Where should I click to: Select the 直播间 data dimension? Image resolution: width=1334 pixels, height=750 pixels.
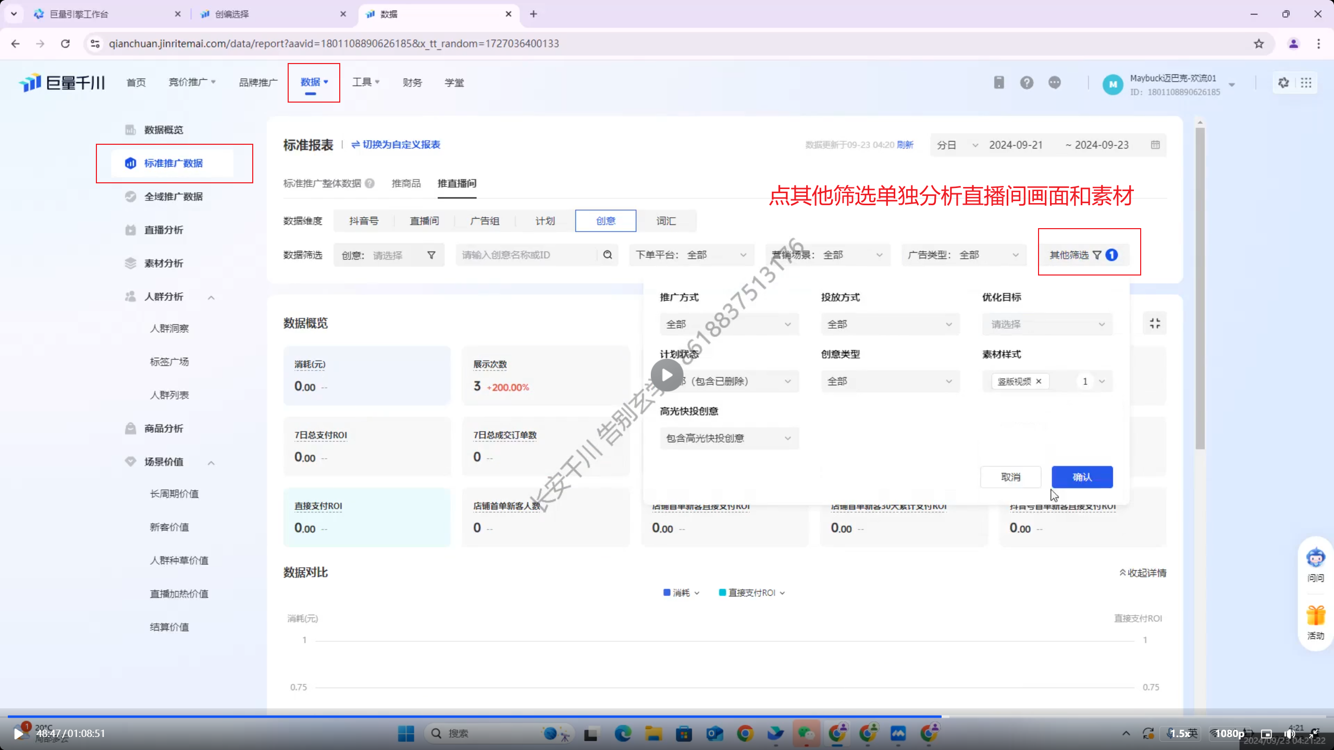pyautogui.click(x=424, y=221)
